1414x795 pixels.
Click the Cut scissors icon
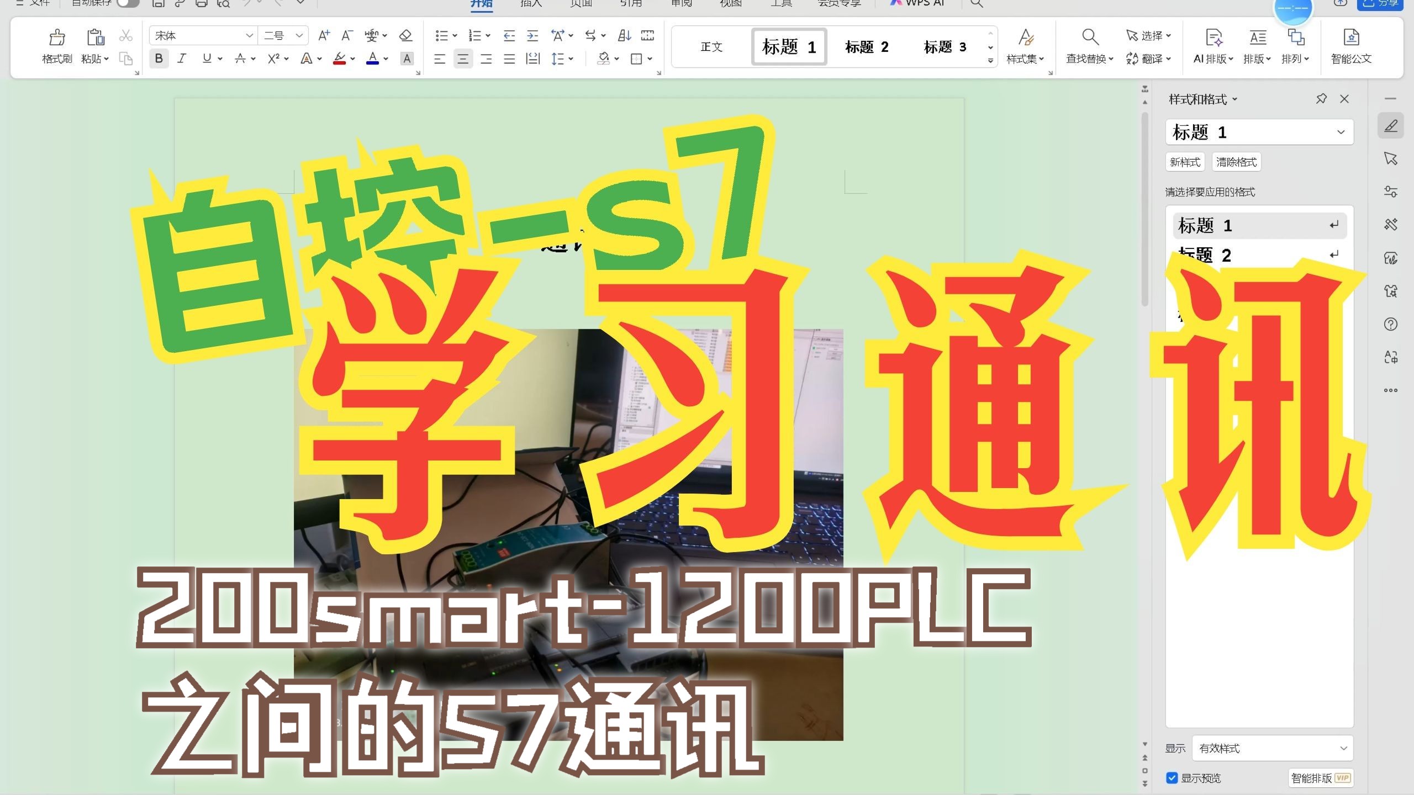point(126,36)
